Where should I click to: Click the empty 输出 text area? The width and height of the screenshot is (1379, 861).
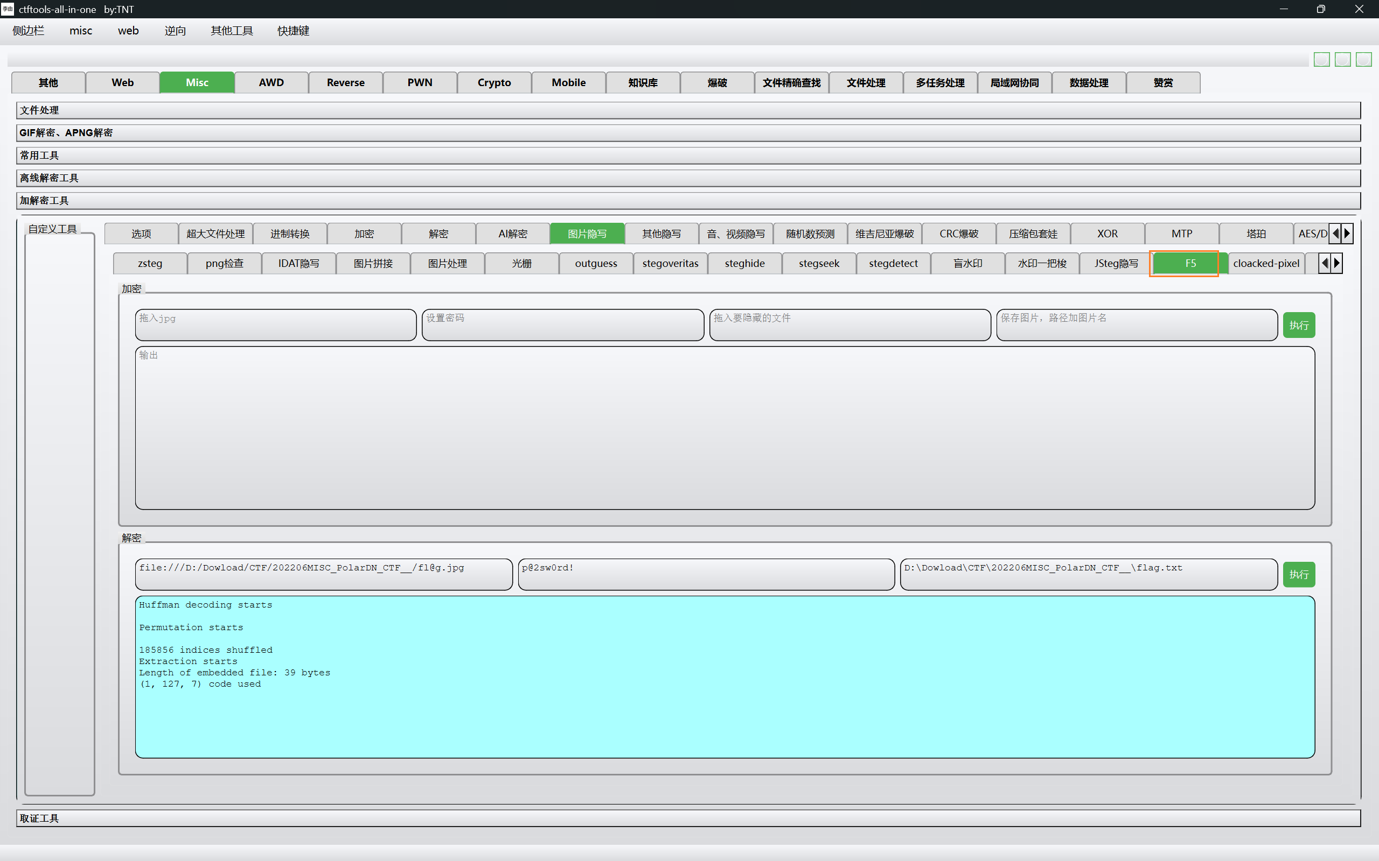pos(725,428)
